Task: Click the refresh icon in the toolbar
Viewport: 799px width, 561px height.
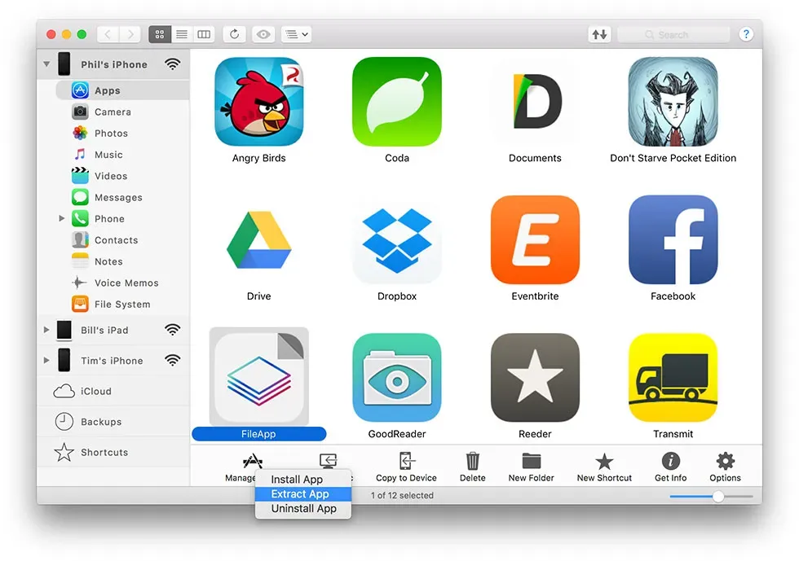Action: point(235,34)
